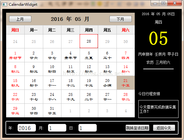Viewport: 184px width, 140px height.
Task: Select May 13 初七 cell
Action: (107, 69)
